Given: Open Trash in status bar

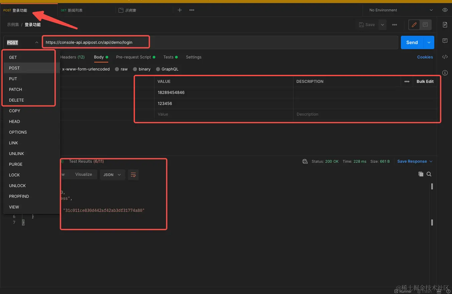Looking at the screenshot, I should 424,291.
